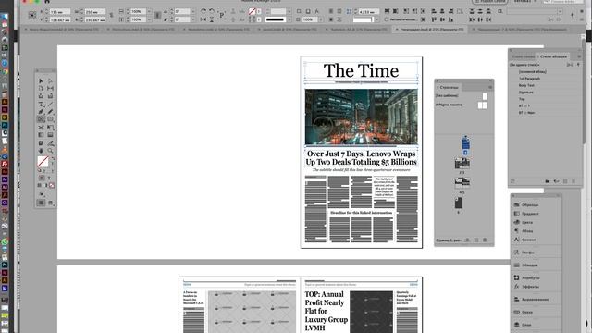Select the Pencil tool
The height and width of the screenshot is (333, 592).
(x=50, y=112)
